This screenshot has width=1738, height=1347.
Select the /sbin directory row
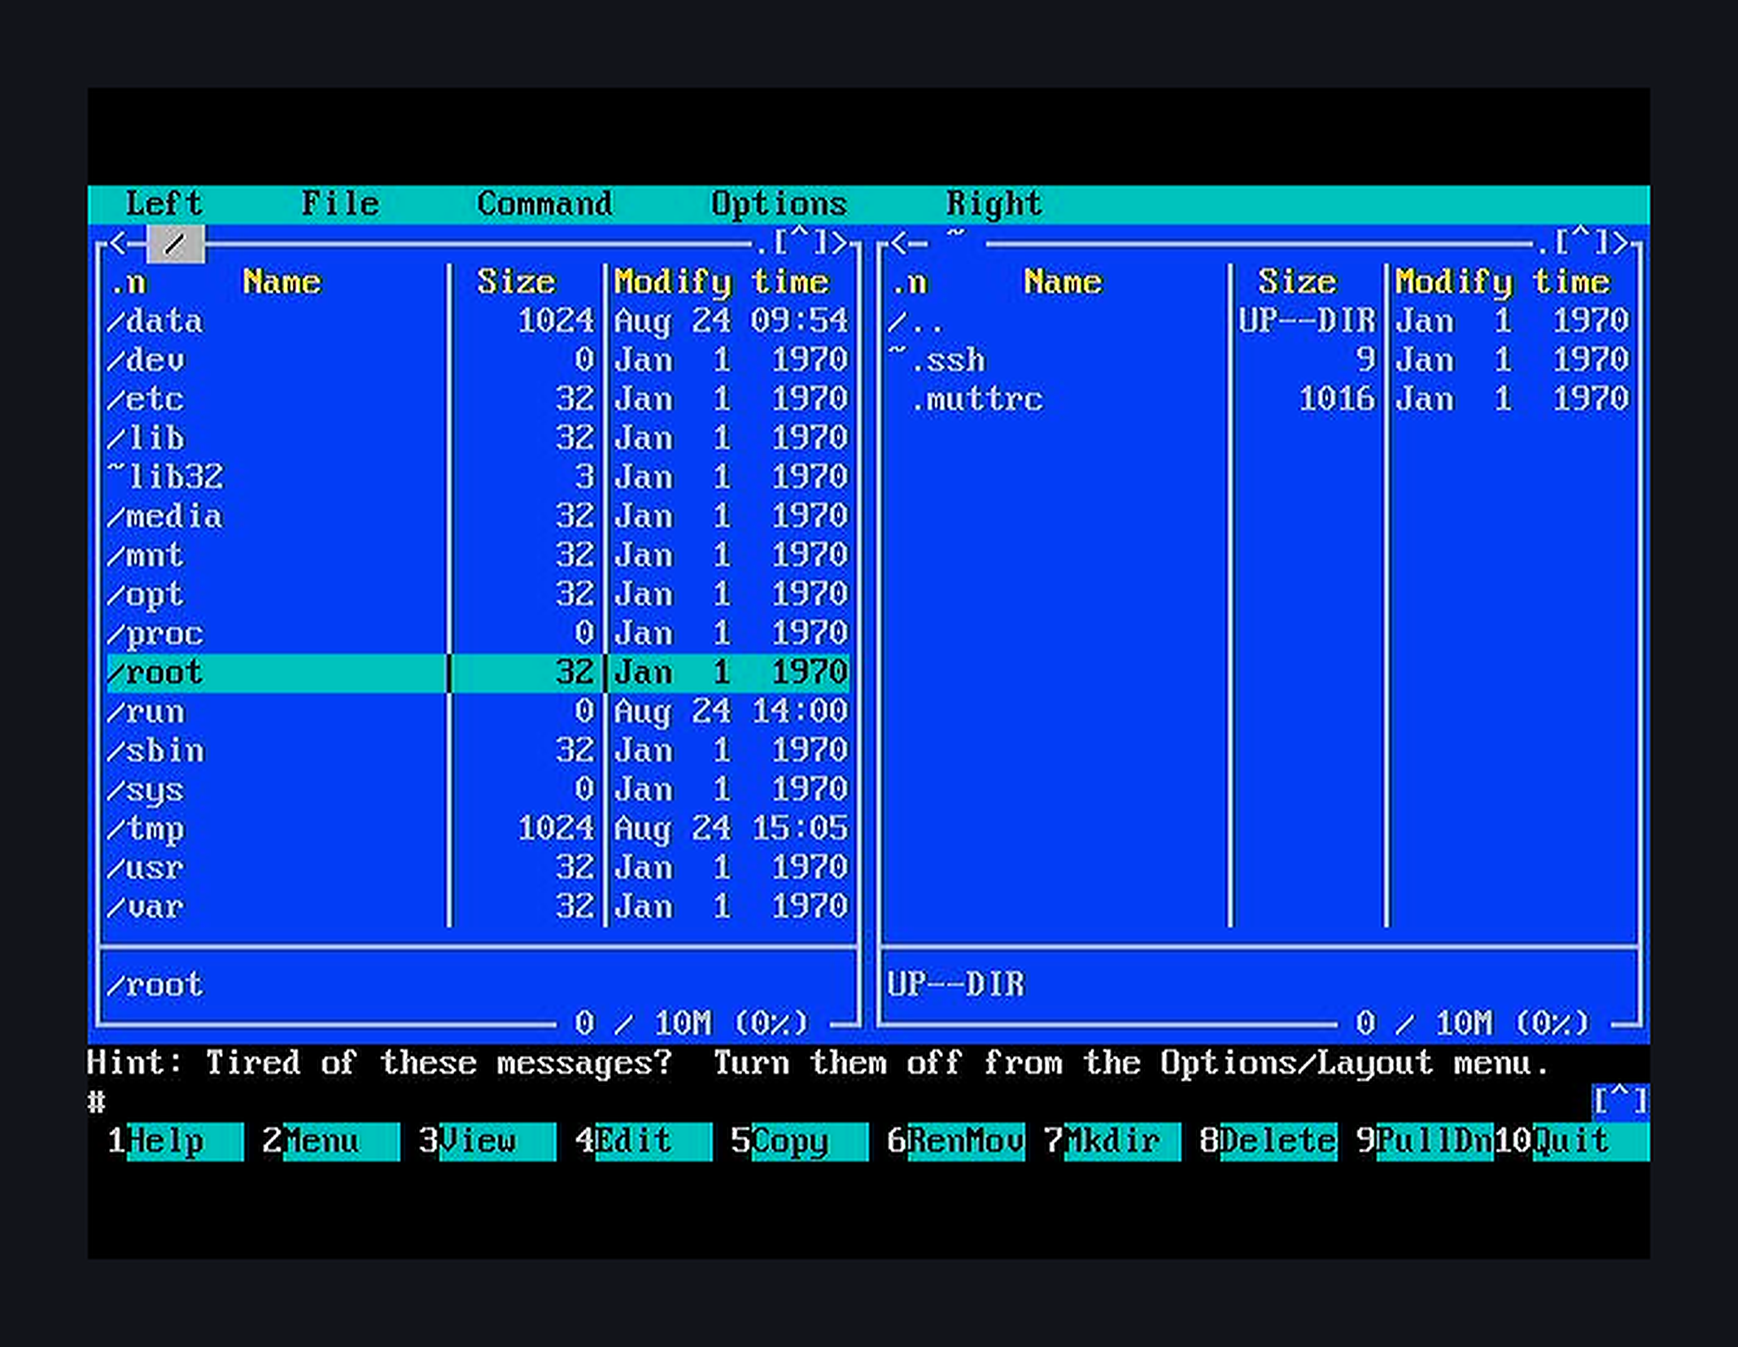pos(478,751)
